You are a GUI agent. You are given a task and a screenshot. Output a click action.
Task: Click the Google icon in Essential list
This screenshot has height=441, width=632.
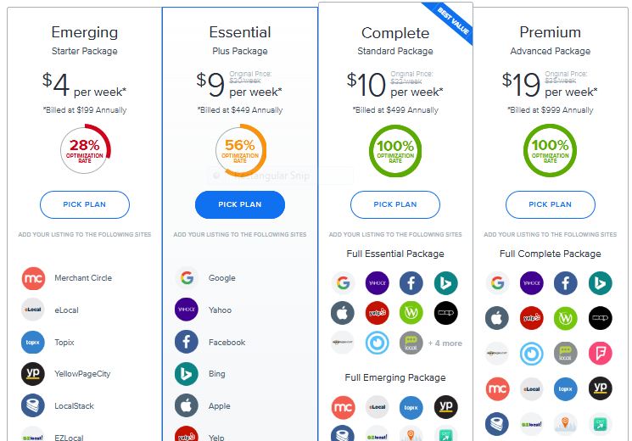click(187, 277)
